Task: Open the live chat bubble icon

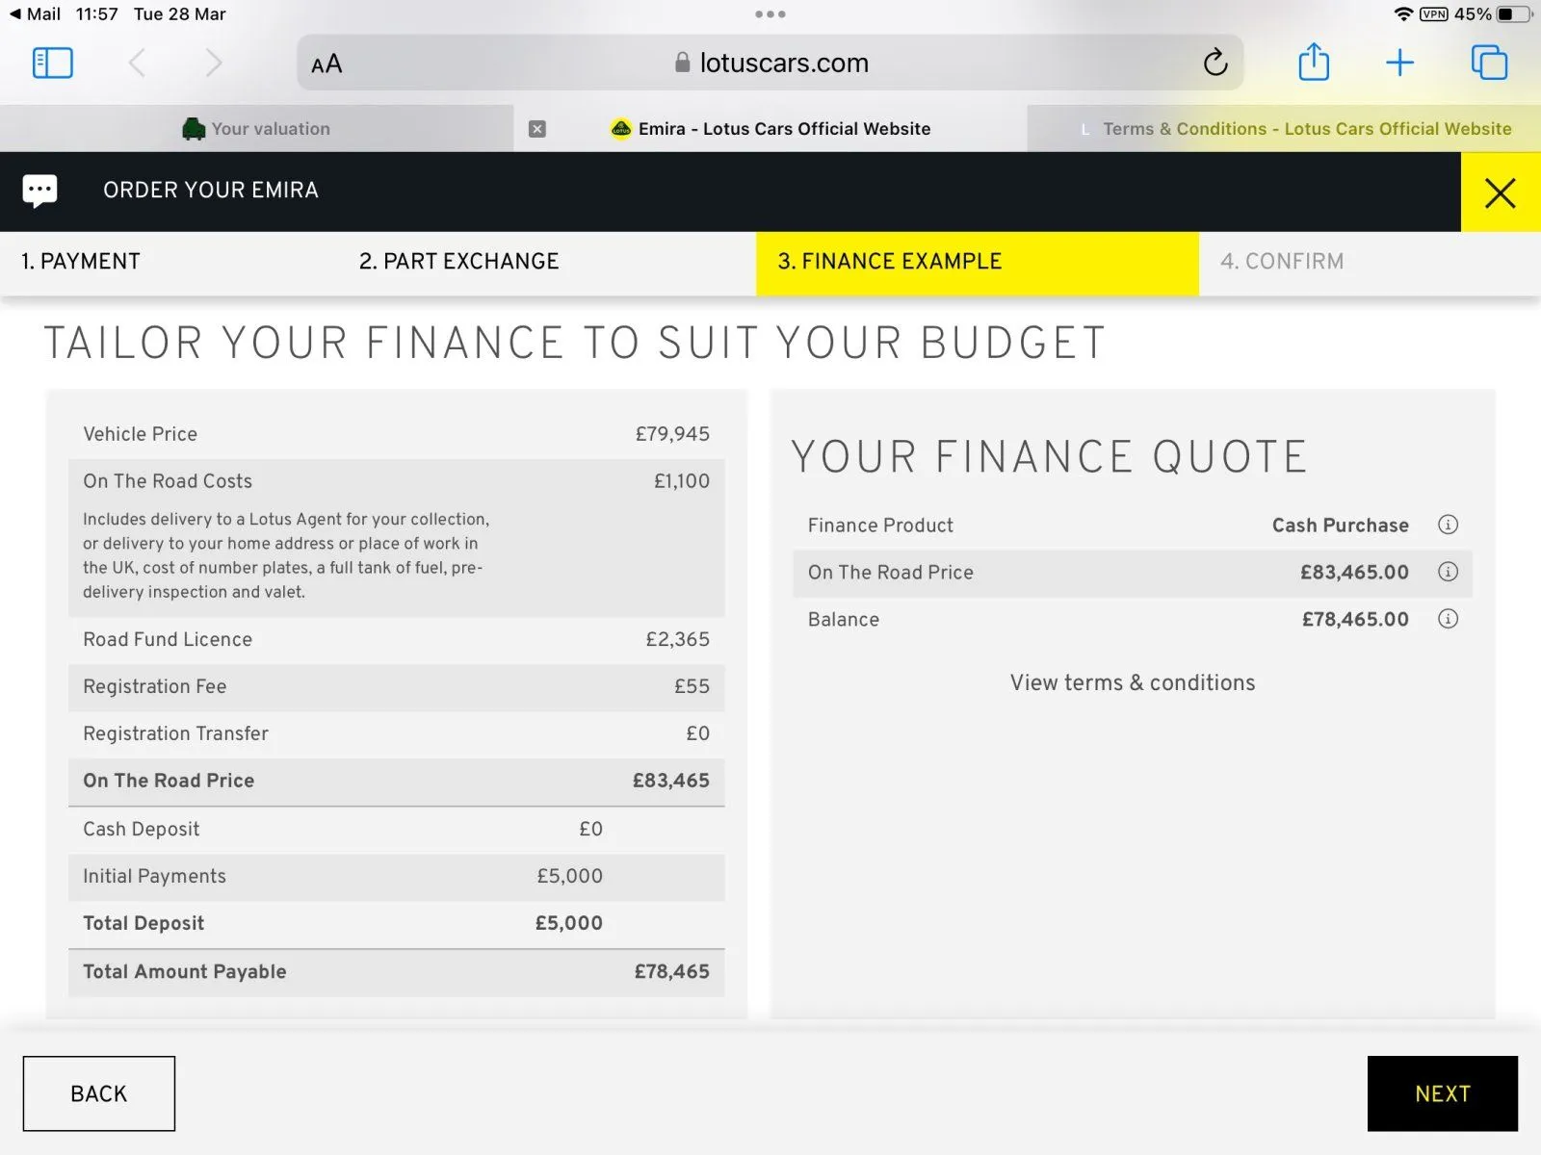Action: (x=40, y=191)
